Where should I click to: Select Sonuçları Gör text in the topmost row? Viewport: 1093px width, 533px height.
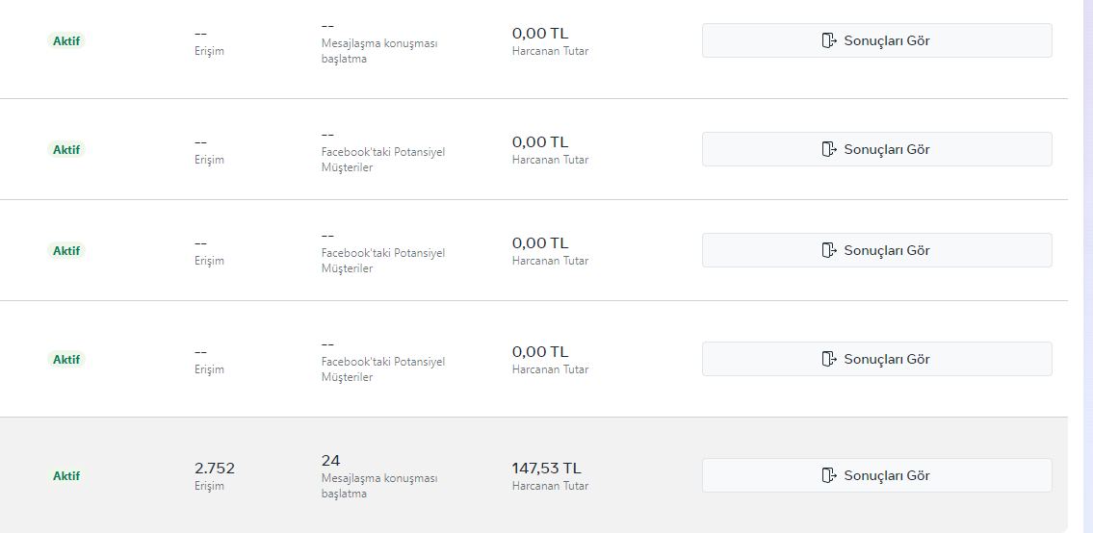pyautogui.click(x=887, y=40)
